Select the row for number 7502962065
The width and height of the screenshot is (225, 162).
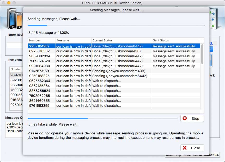[x=114, y=96]
